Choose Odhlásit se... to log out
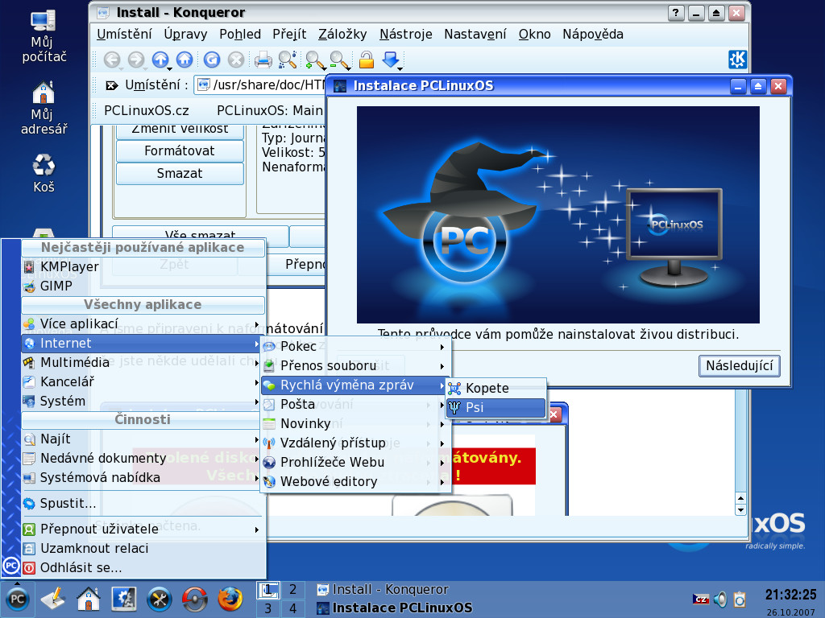The image size is (825, 618). (143, 568)
